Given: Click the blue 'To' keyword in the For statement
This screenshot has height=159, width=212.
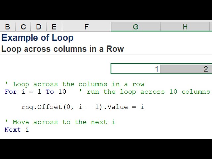Looking at the screenshot, I should coord(50,92).
